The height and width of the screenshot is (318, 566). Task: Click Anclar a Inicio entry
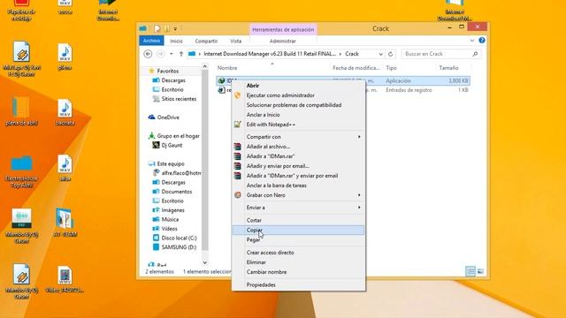pyautogui.click(x=298, y=115)
